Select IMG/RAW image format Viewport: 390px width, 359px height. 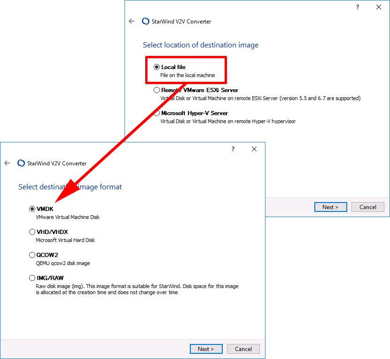[32, 278]
